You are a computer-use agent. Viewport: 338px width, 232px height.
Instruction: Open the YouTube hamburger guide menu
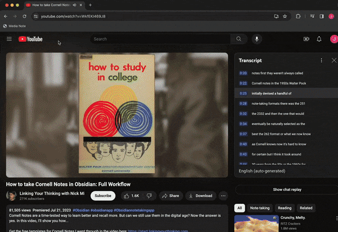9,39
